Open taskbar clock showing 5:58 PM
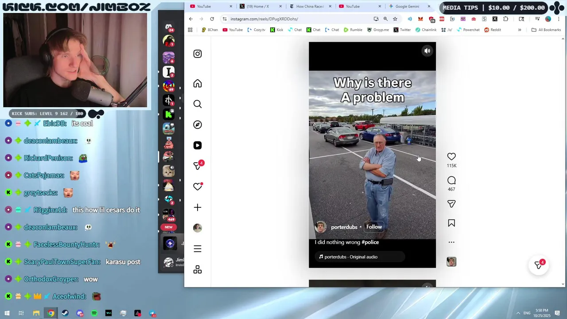The width and height of the screenshot is (567, 319). point(542,313)
